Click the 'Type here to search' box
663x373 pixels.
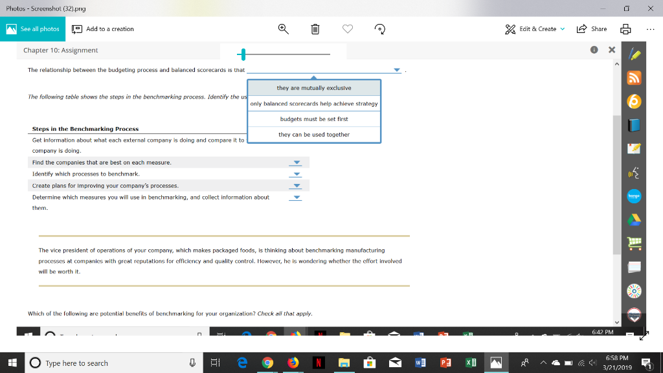point(78,362)
